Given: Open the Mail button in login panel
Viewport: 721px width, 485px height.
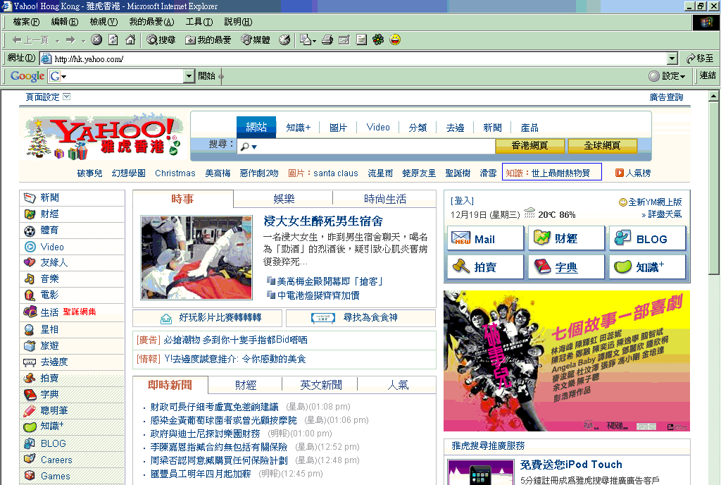Looking at the screenshot, I should (x=485, y=238).
